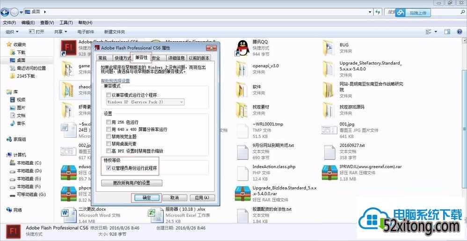Select the IPRWDJL(www.greenxf.com).rar archive icon

click(x=329, y=173)
